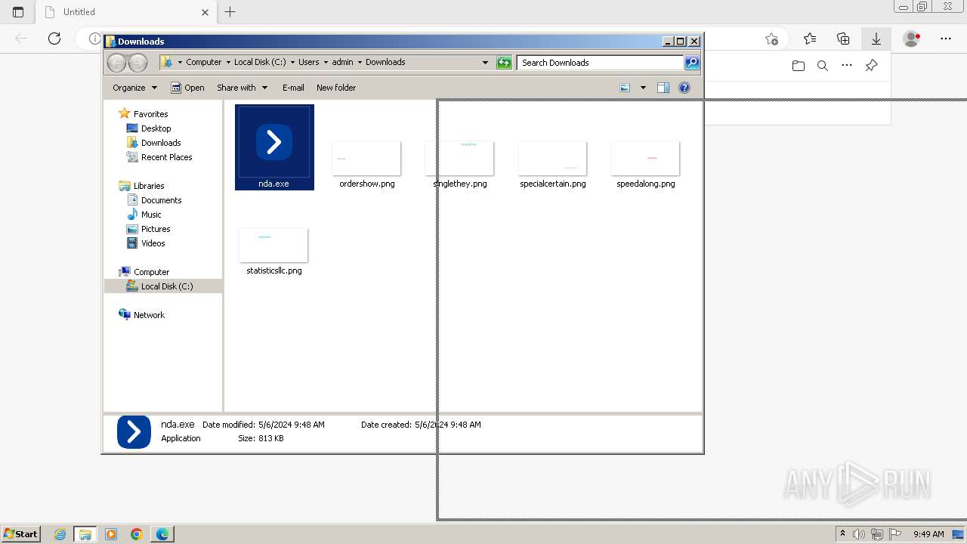This screenshot has height=544, width=967.
Task: Click Downloads breadcrumb segment
Action: tap(385, 63)
